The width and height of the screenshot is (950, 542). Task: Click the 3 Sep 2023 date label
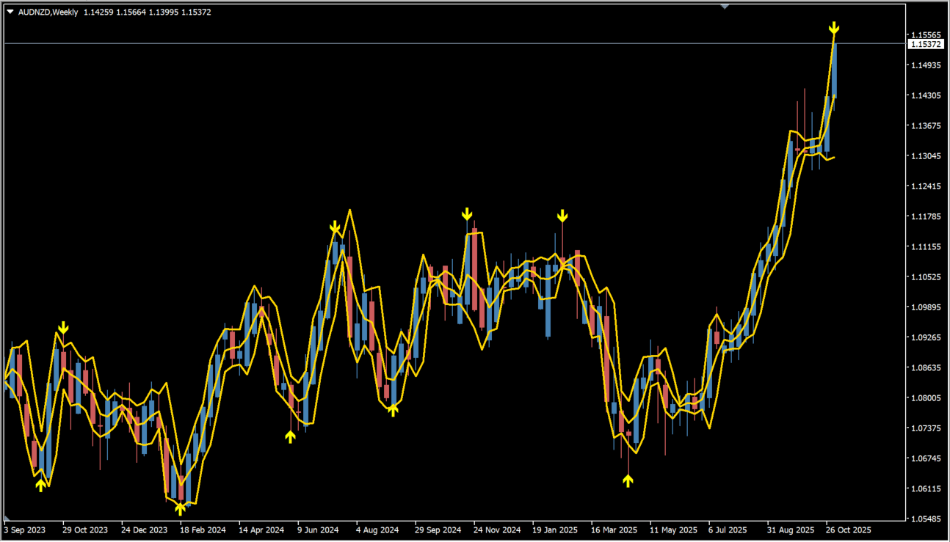(x=26, y=529)
